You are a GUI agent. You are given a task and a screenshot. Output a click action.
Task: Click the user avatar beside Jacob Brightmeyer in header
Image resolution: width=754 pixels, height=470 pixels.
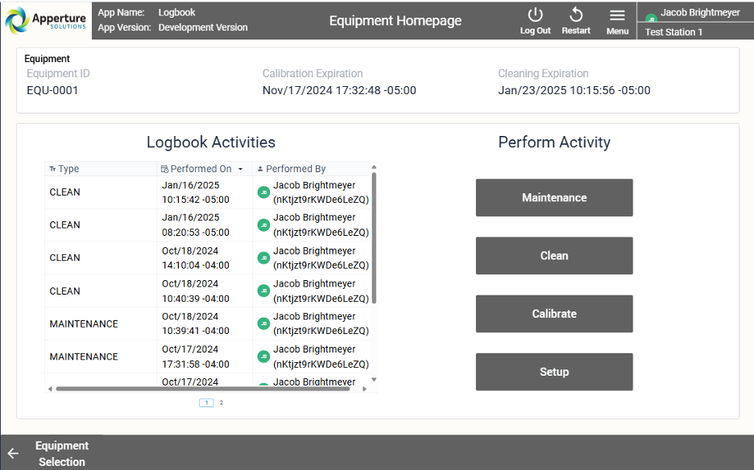[x=651, y=19]
